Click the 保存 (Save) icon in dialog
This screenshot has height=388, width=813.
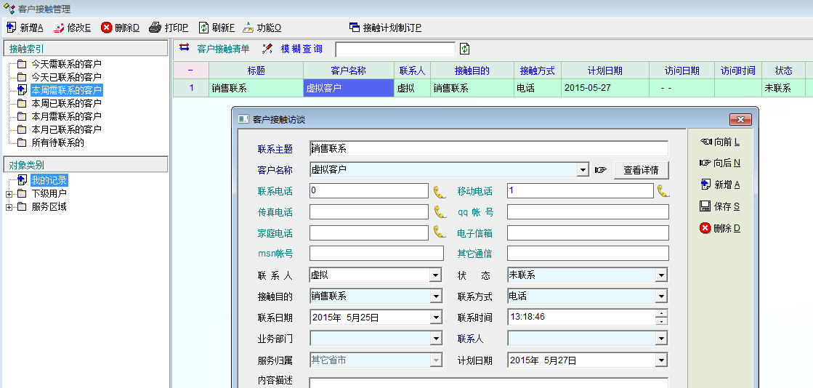[705, 206]
